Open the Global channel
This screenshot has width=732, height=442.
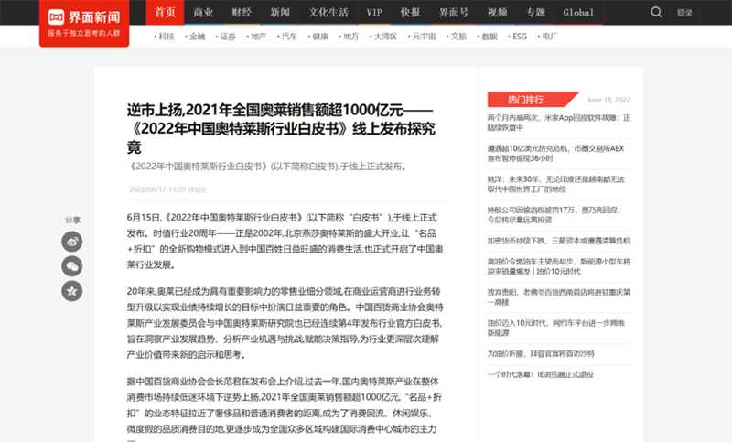(577, 13)
